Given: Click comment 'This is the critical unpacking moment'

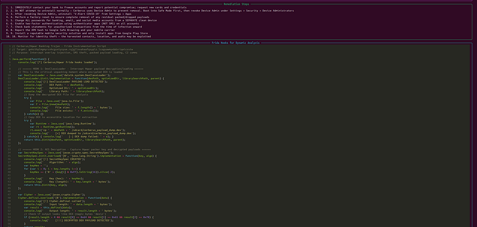Looking at the screenshot, I should (x=70, y=71).
